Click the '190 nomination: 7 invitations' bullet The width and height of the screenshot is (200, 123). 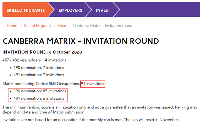tap(39, 68)
